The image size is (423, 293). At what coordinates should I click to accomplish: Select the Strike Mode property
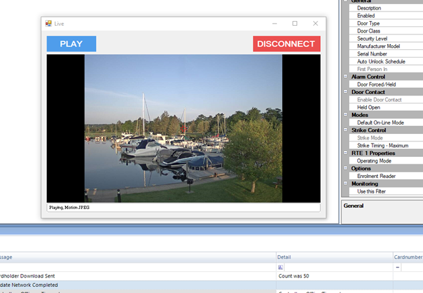(386, 138)
